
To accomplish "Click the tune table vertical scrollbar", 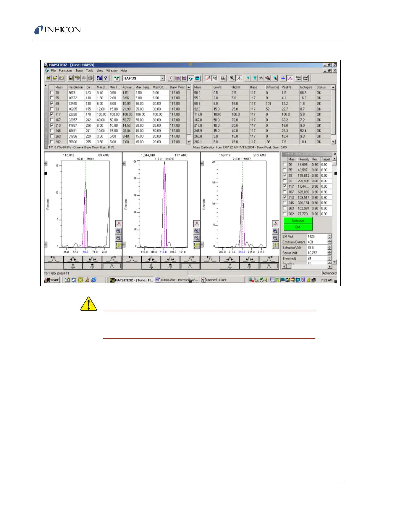I will pyautogui.click(x=189, y=114).
